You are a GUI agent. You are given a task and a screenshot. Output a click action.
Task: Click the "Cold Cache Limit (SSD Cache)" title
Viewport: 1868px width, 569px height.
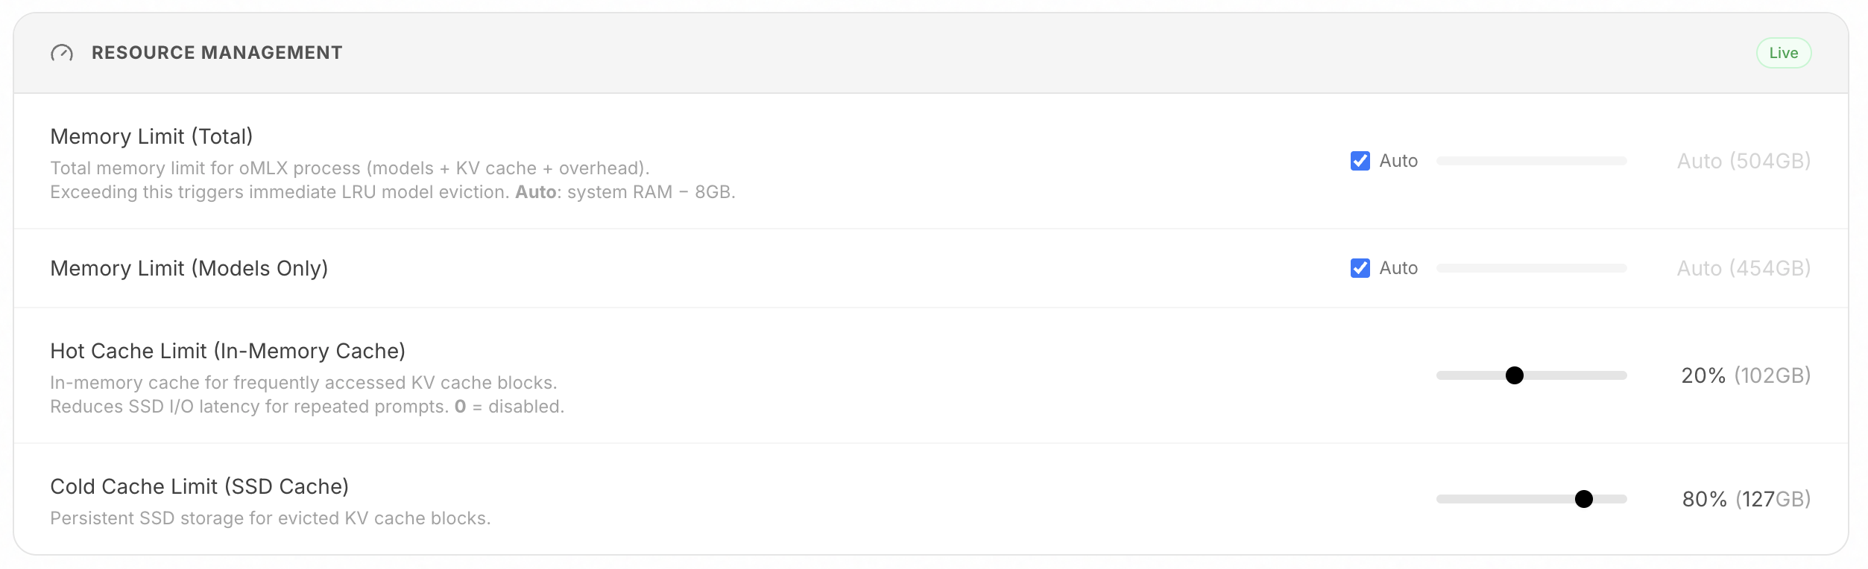pos(199,486)
